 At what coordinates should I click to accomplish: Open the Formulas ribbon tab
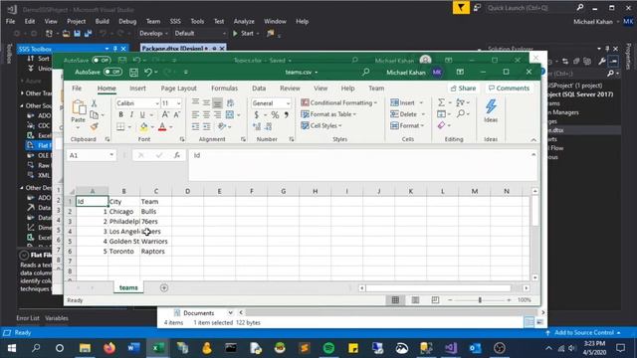coord(224,89)
